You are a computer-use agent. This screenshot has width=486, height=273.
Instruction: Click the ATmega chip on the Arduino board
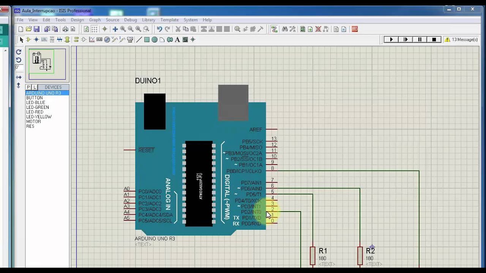(199, 184)
